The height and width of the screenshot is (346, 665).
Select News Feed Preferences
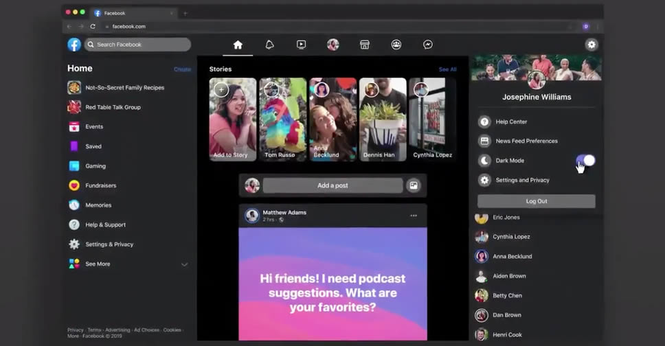point(526,141)
